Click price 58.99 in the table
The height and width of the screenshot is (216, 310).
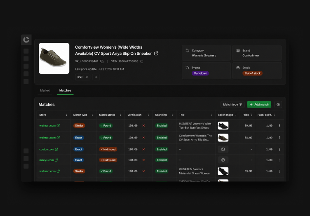pos(249,138)
